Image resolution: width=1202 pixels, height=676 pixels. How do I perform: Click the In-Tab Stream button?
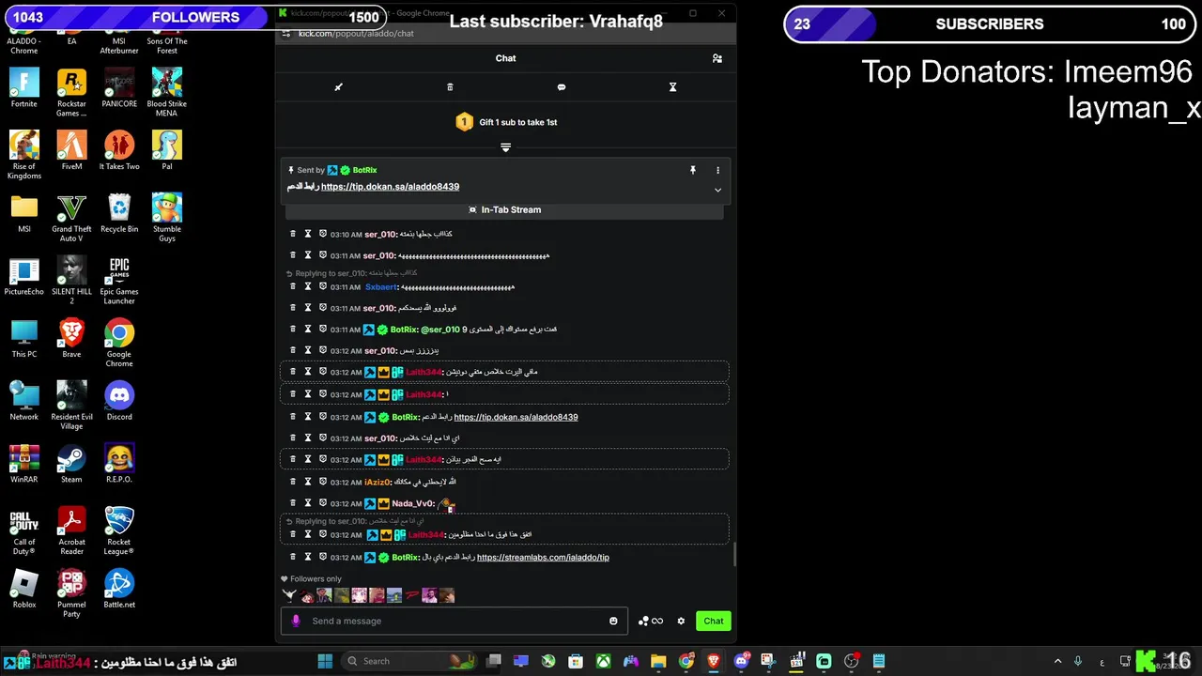[x=504, y=210]
